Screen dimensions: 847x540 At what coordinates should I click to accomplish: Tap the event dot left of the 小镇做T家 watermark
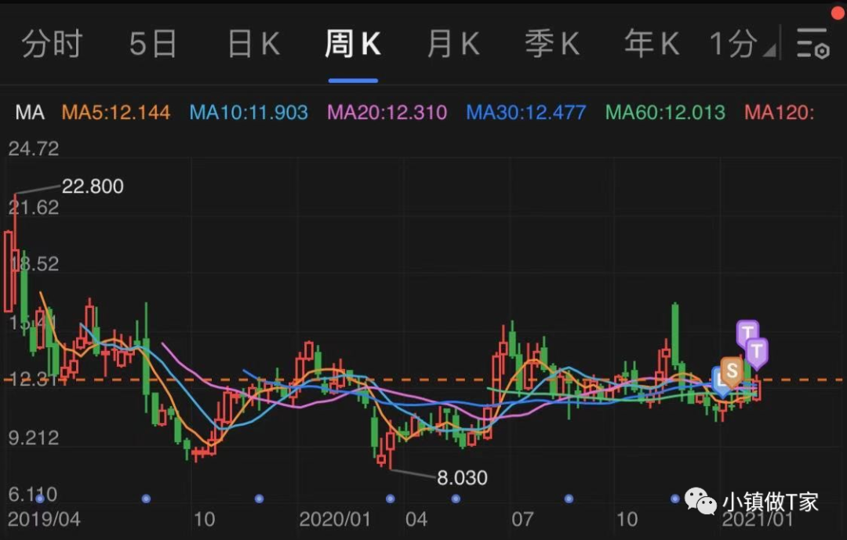click(x=675, y=498)
